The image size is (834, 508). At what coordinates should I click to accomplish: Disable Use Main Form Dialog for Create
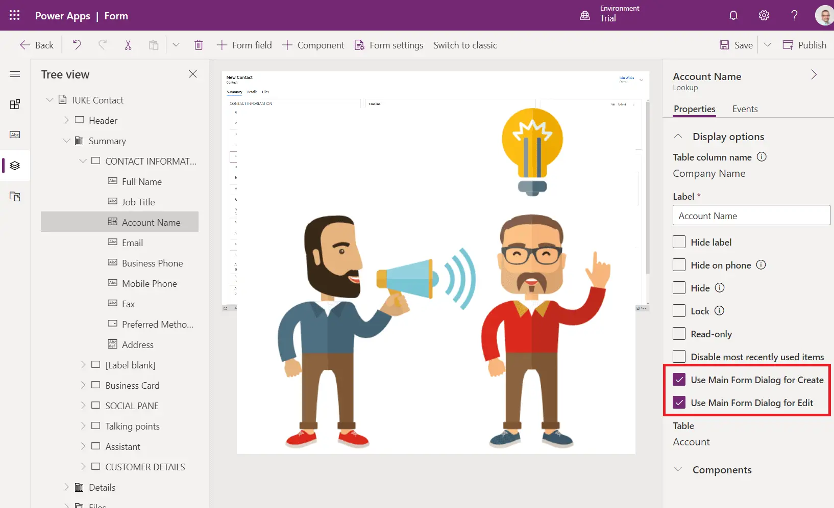point(679,380)
